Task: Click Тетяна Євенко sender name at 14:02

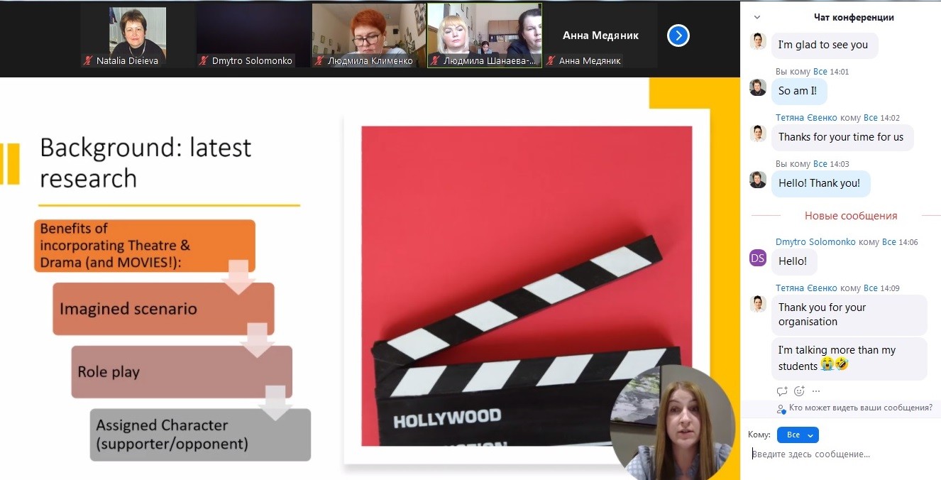Action: [806, 118]
